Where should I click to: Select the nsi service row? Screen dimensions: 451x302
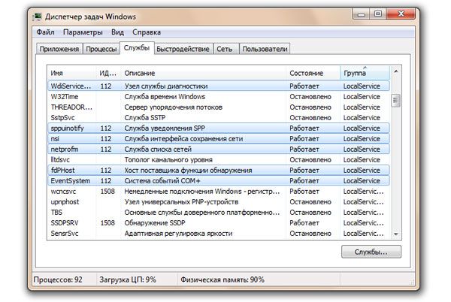pos(219,138)
